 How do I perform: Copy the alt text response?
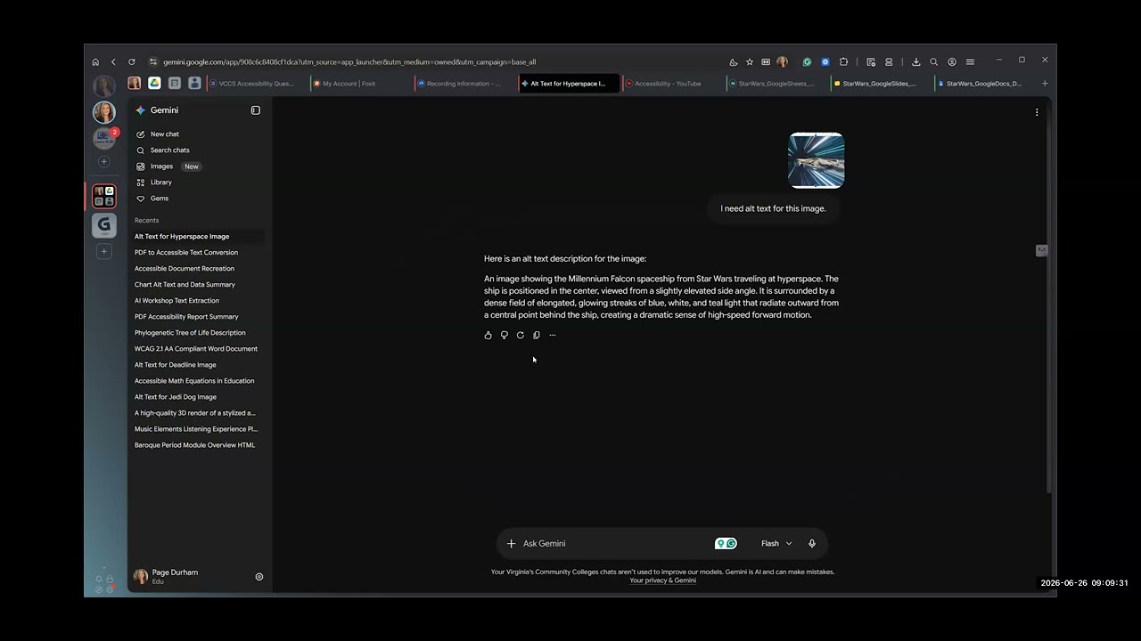pyautogui.click(x=536, y=336)
